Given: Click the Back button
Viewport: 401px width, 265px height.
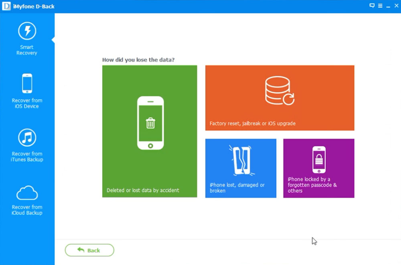Looking at the screenshot, I should point(89,250).
